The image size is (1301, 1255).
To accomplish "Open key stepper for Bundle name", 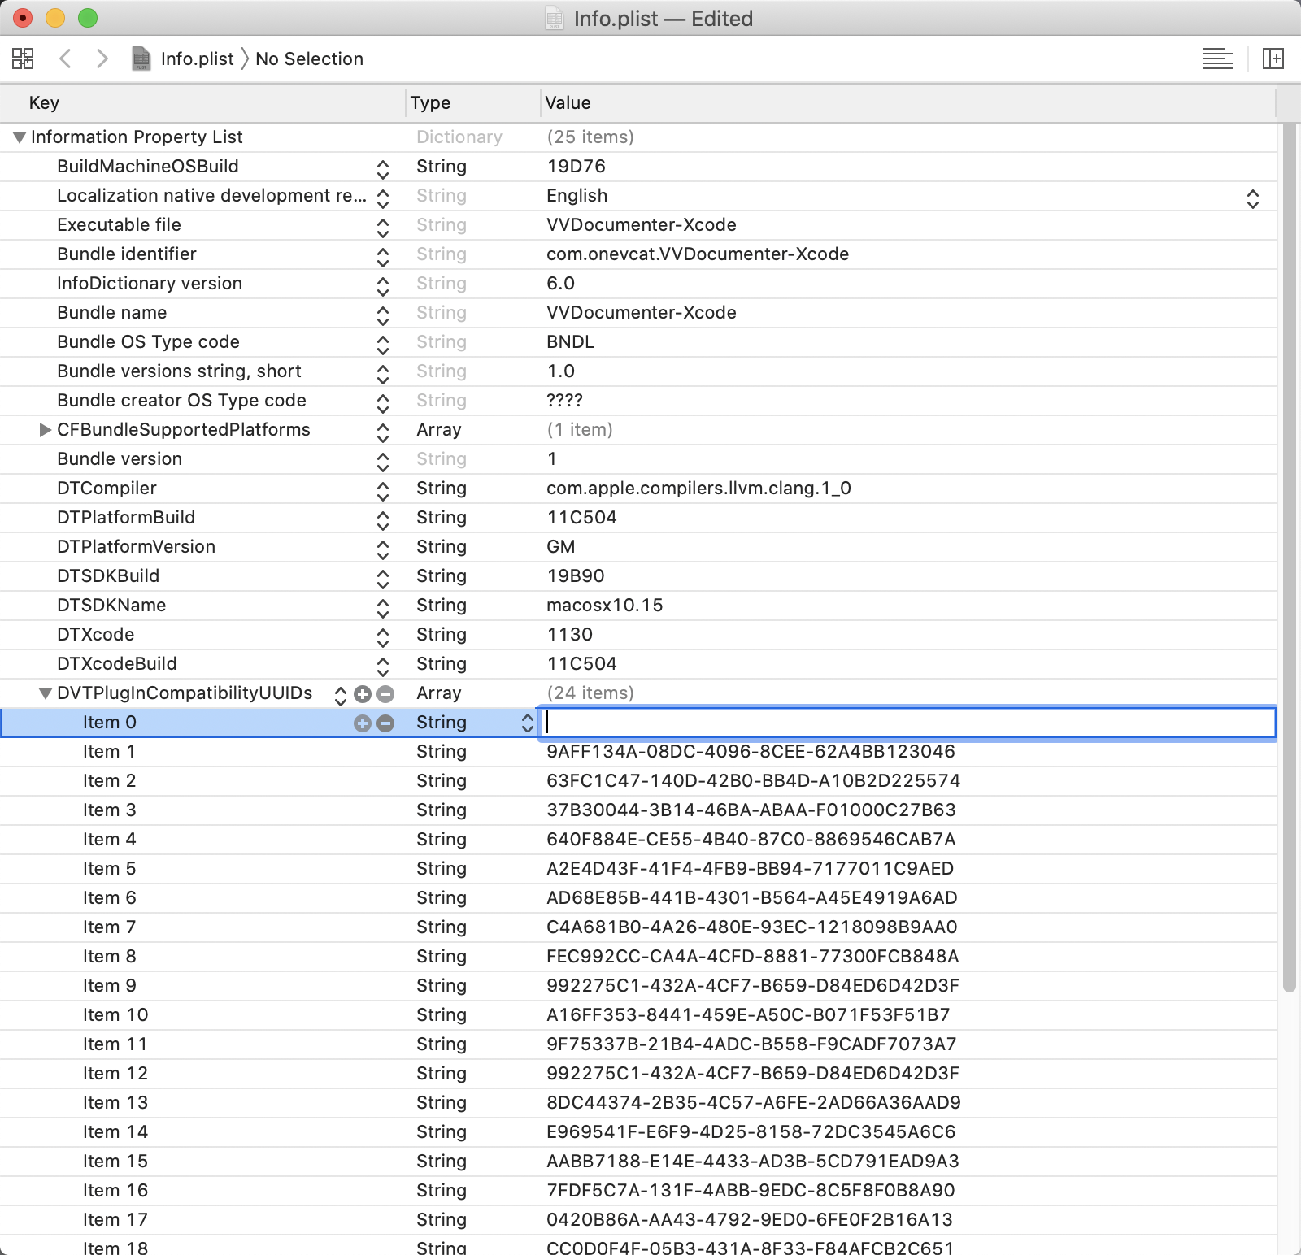I will (x=383, y=315).
